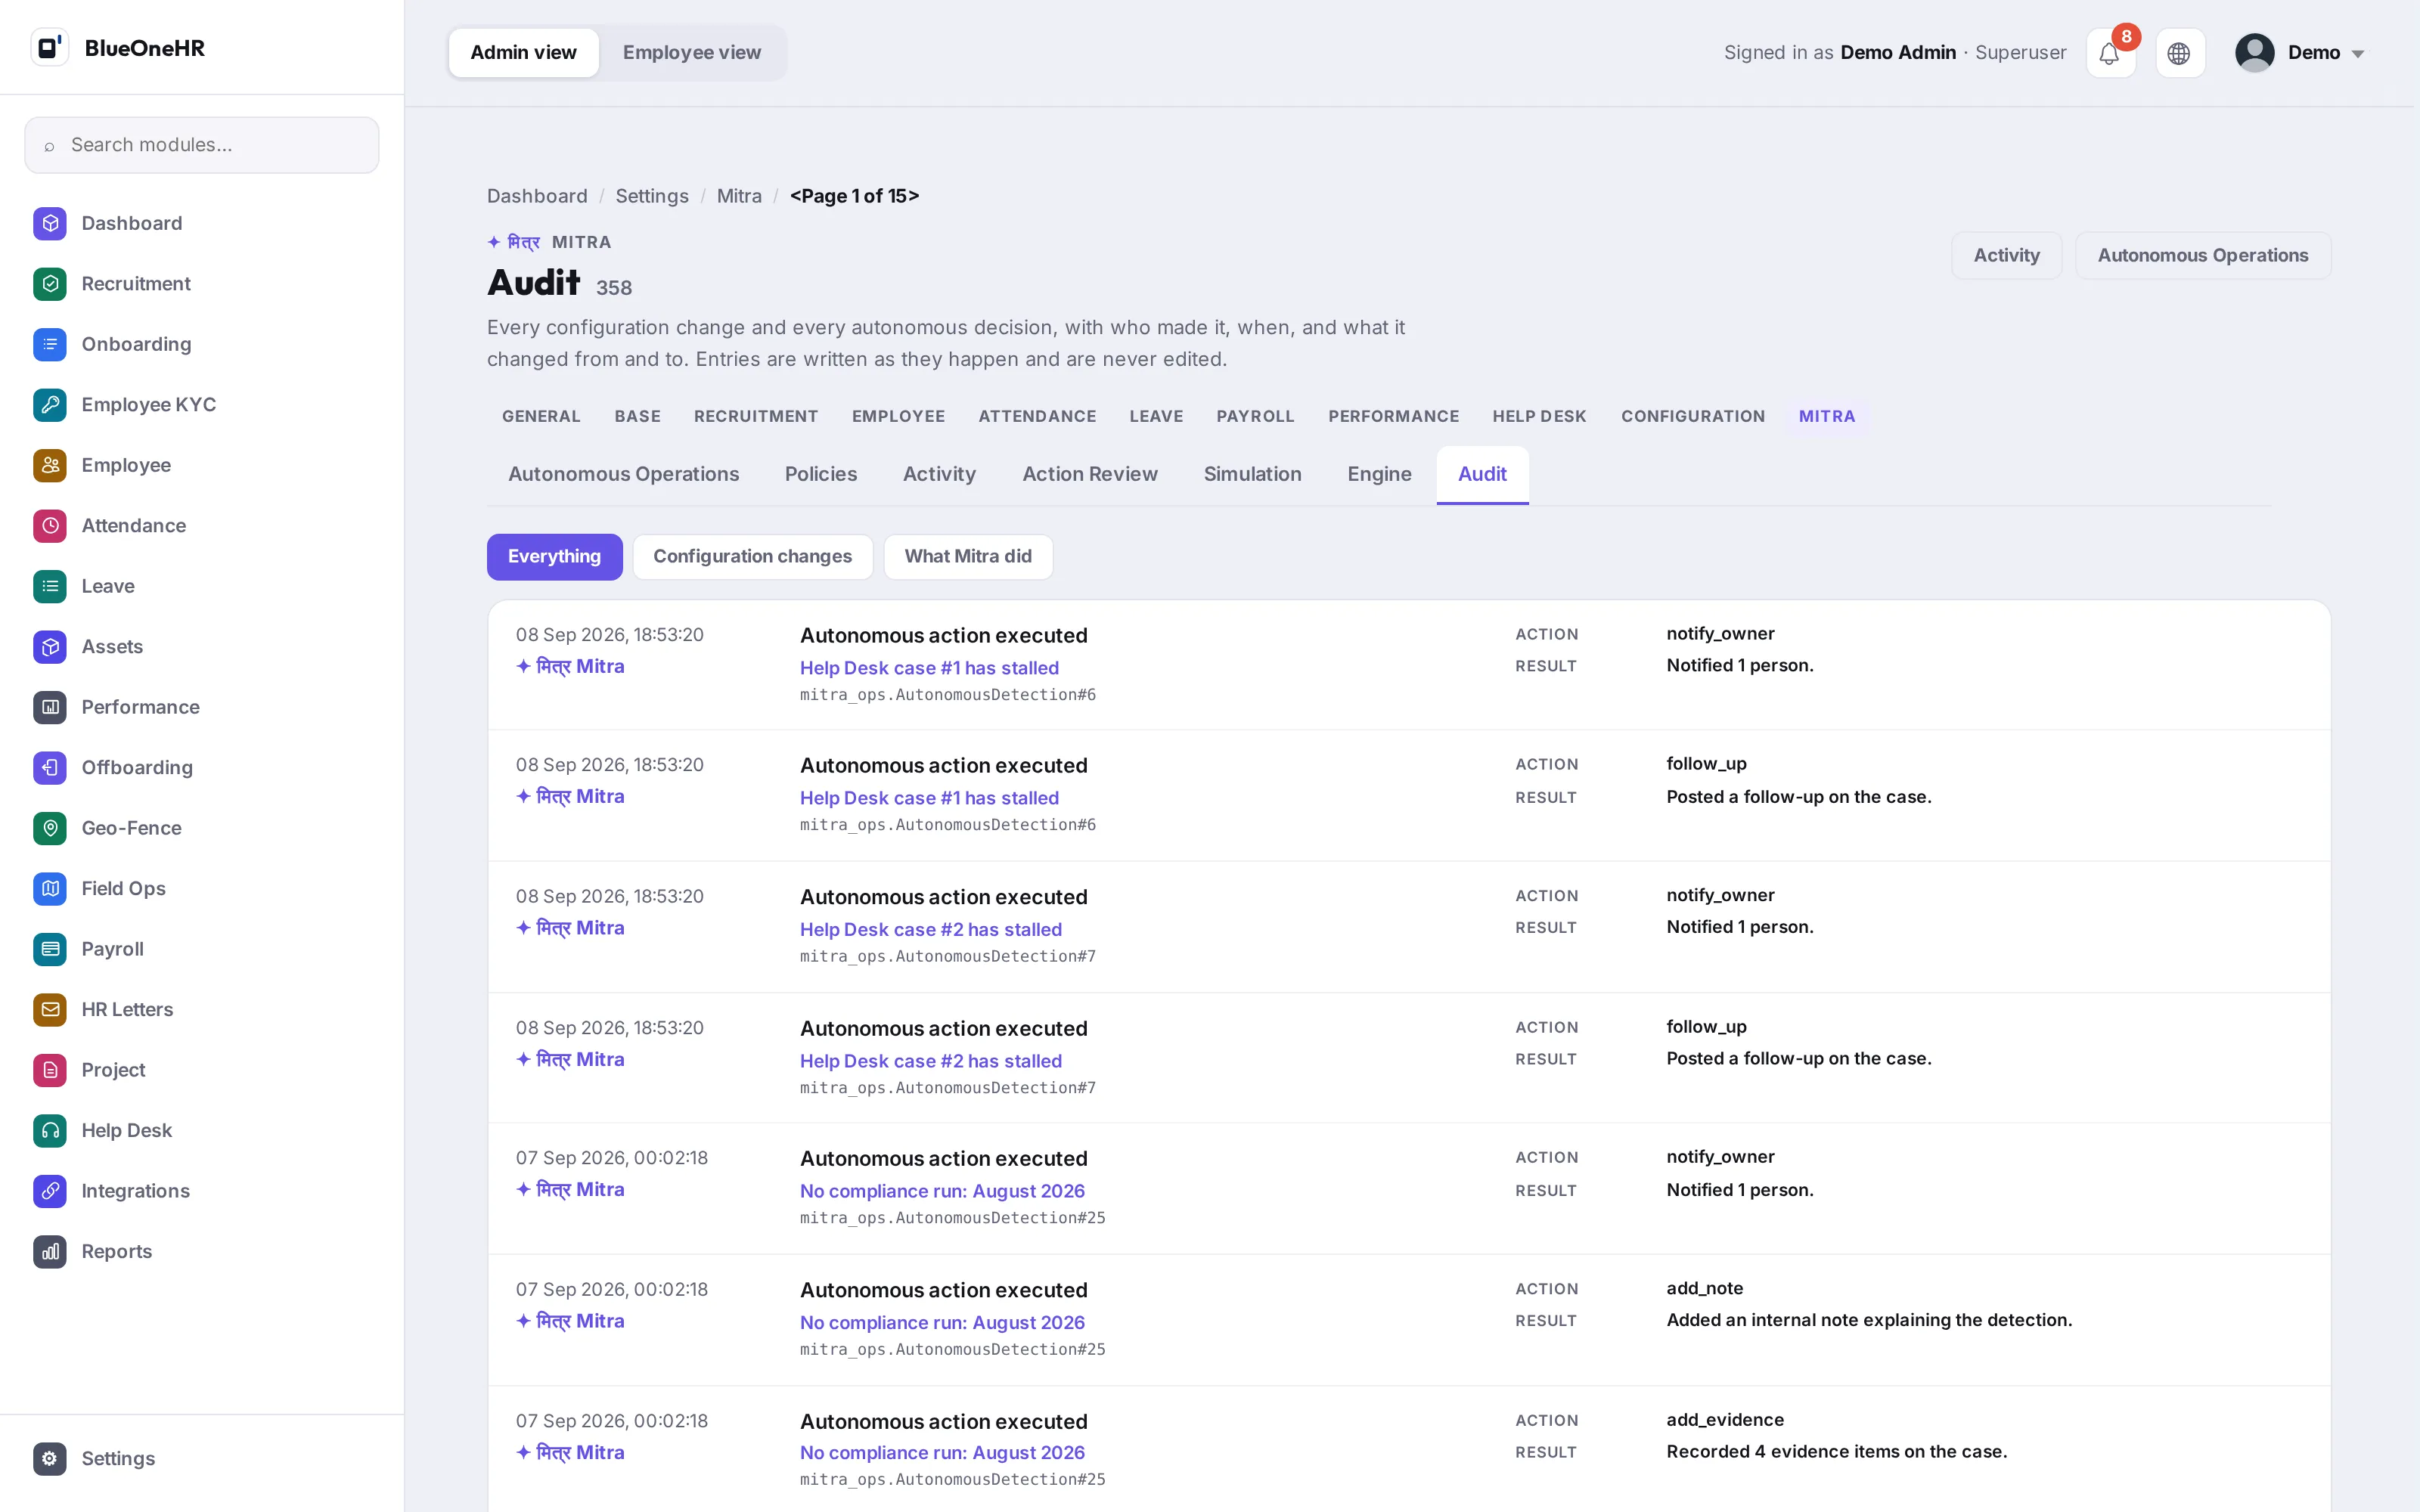Click the Integrations link icon
Screen dimensions: 2420x1512
tap(50, 1191)
